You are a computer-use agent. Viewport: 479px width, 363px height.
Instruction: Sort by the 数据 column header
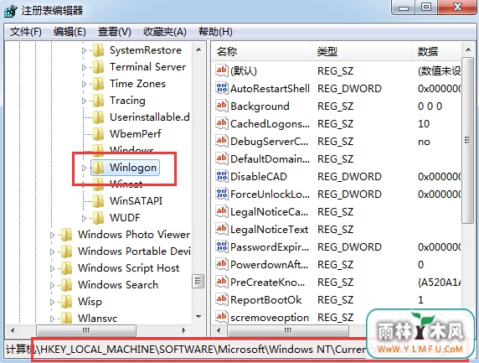pos(437,51)
